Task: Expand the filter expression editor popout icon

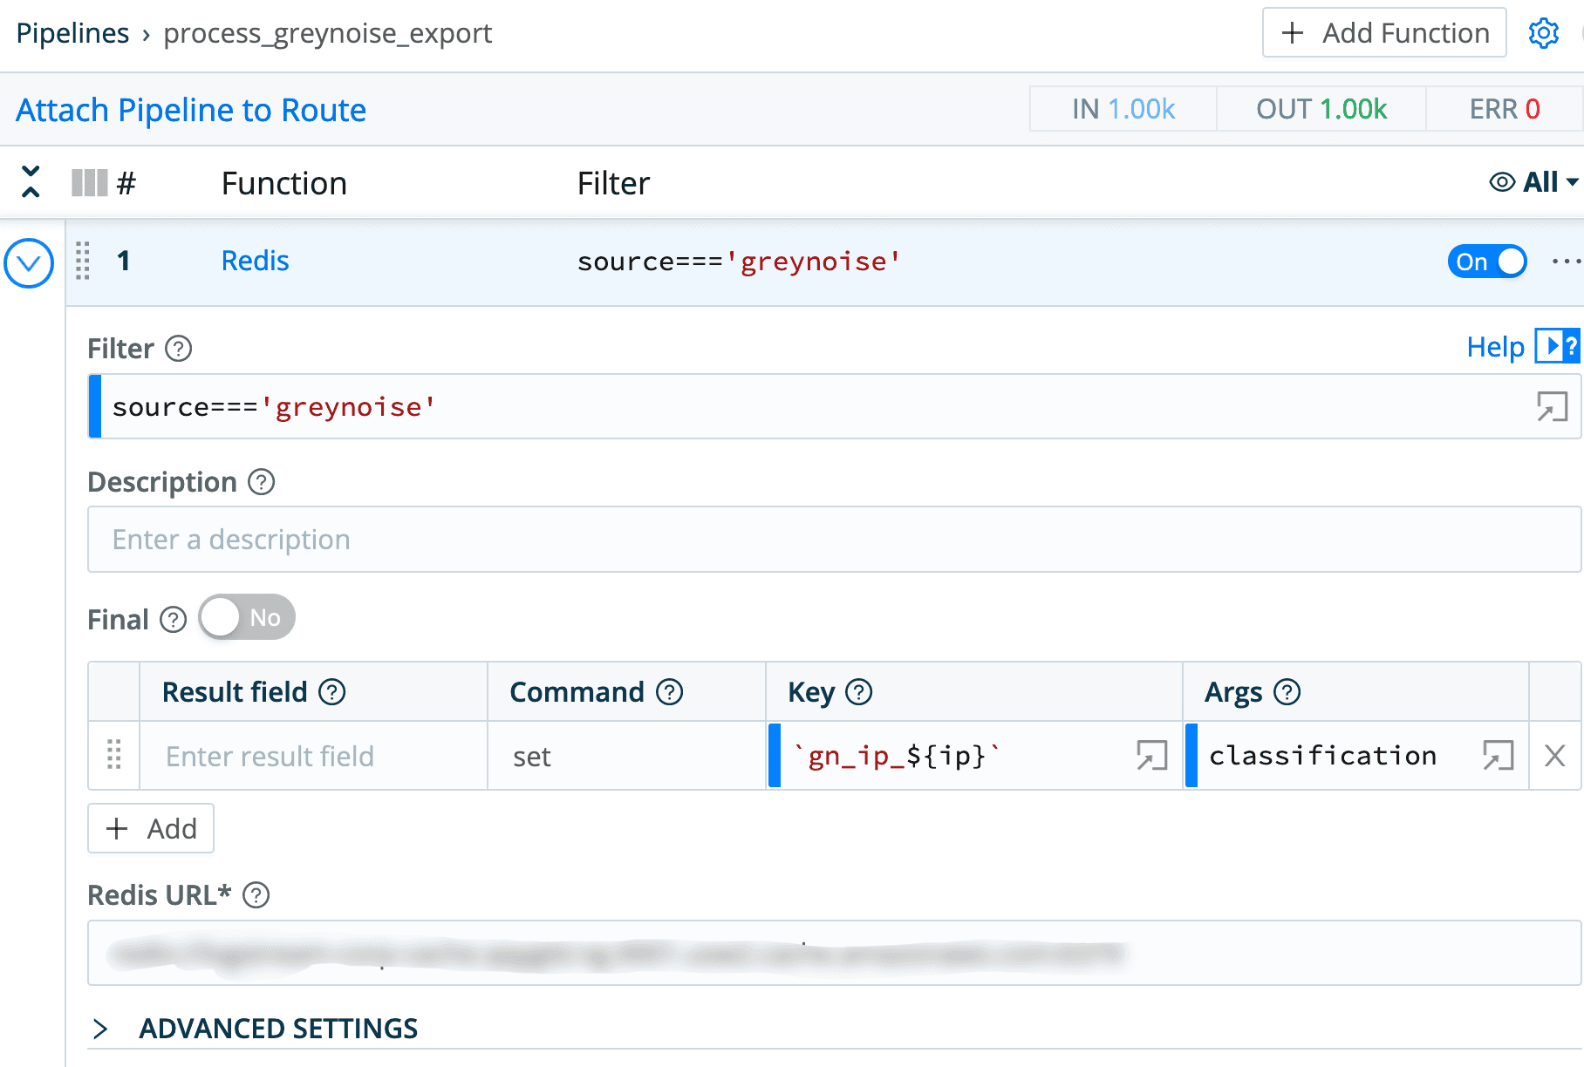Action: 1552,406
